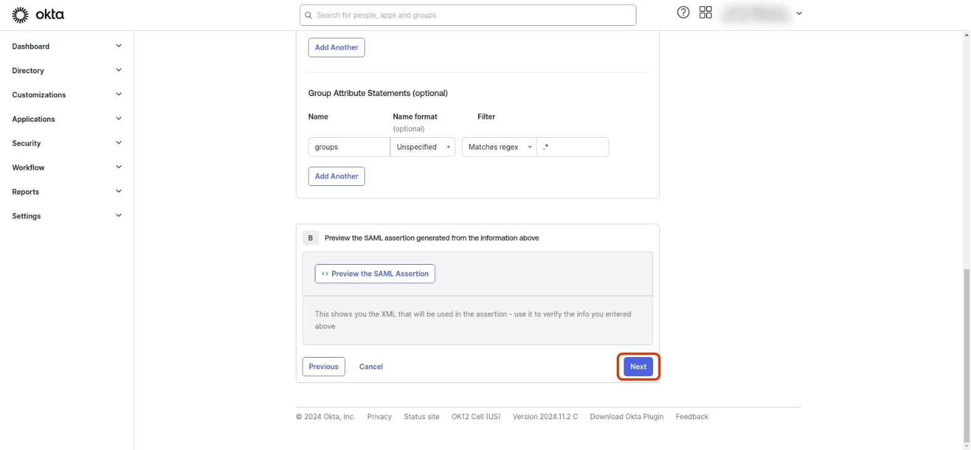Expand the Settings chevron
The image size is (971, 450).
(x=119, y=215)
